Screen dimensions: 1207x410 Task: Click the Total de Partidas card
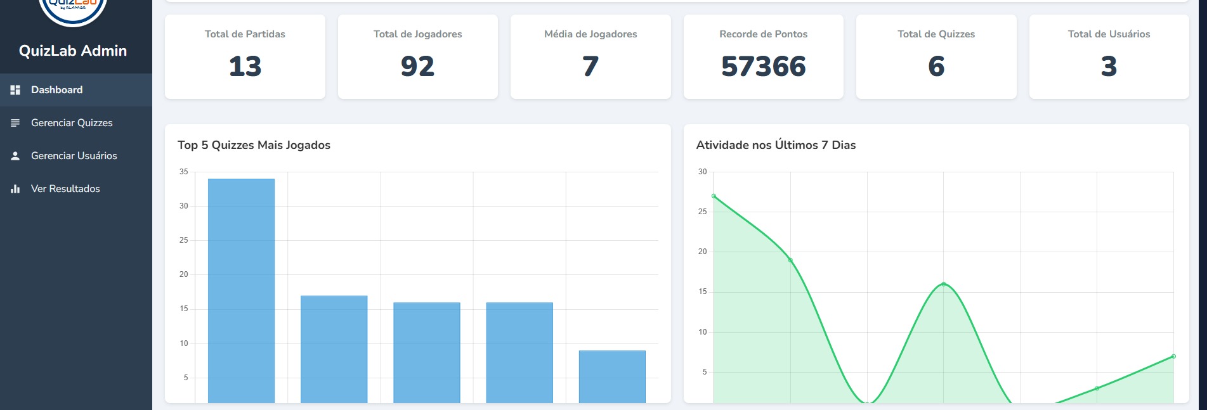pyautogui.click(x=245, y=56)
